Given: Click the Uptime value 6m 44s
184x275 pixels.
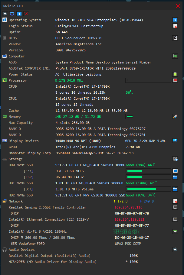Looking at the screenshot, I should [x=62, y=32].
